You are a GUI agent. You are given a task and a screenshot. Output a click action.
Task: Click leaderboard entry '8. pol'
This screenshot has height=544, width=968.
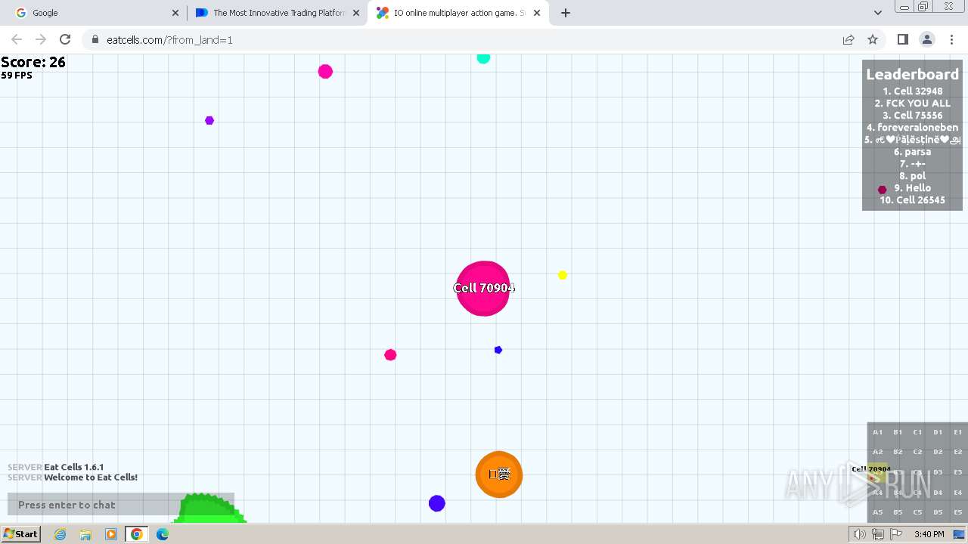[x=912, y=175]
